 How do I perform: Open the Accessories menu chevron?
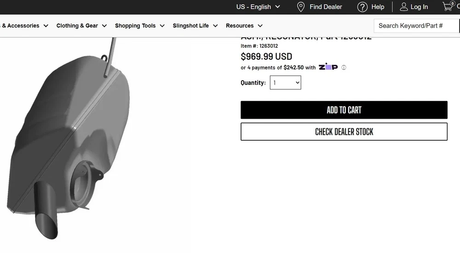(46, 26)
